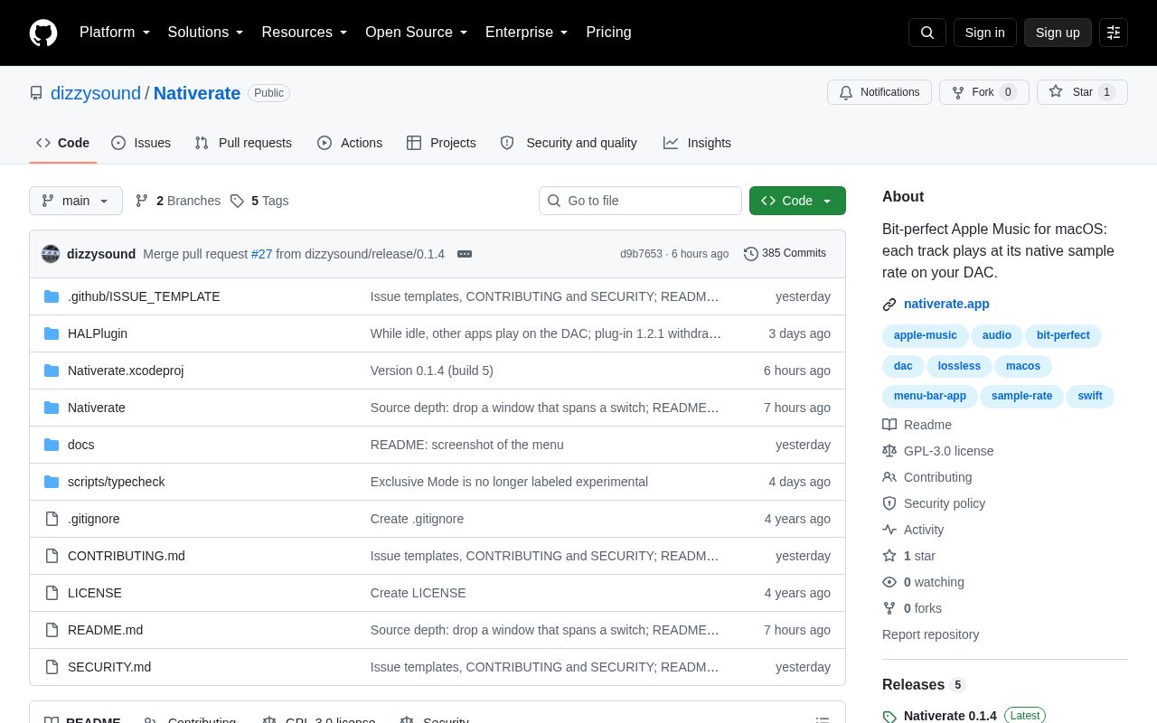
Task: Click the Sign up button
Action: coord(1058,33)
